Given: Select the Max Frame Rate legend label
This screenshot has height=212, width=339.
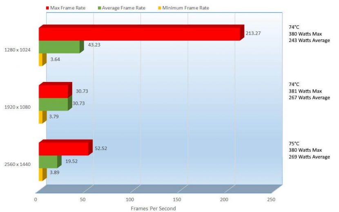Looking at the screenshot, I should point(68,8).
